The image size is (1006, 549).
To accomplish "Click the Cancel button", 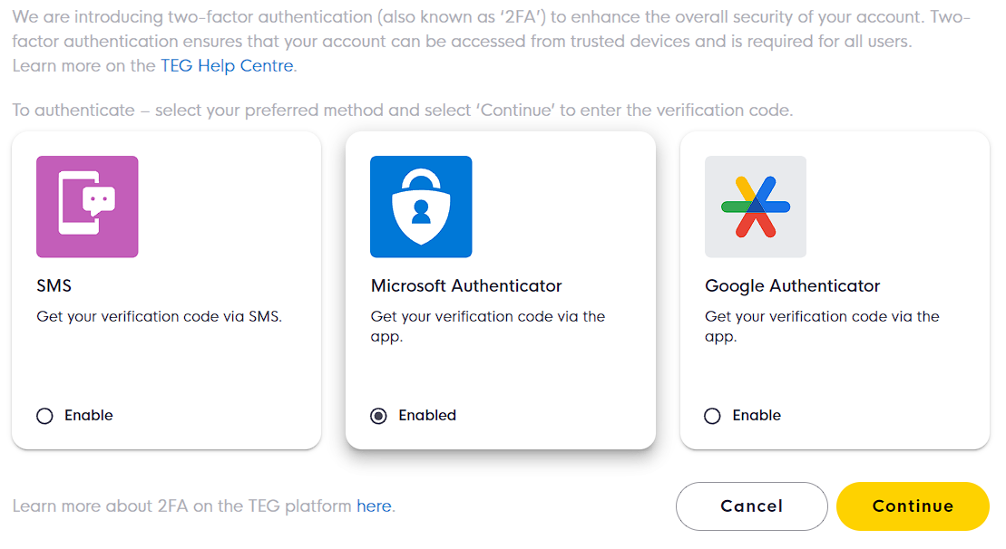I will click(751, 506).
